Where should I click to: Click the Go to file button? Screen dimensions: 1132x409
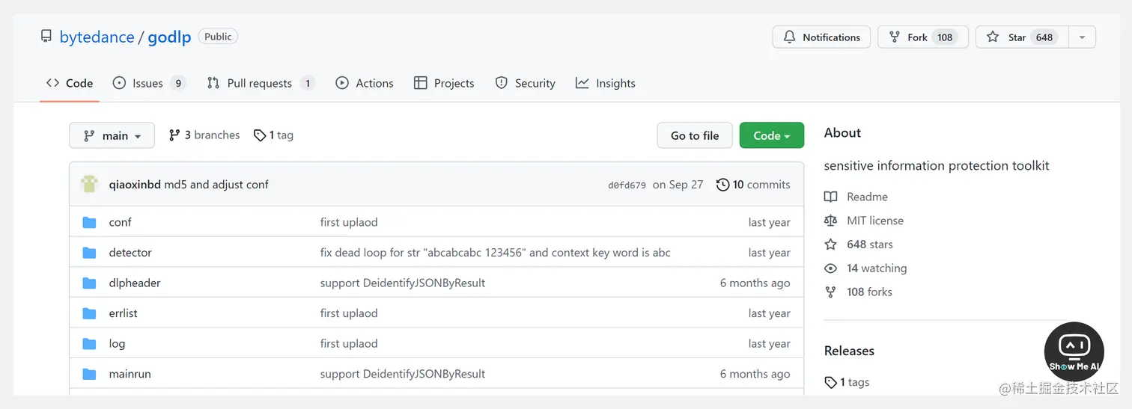coord(694,135)
